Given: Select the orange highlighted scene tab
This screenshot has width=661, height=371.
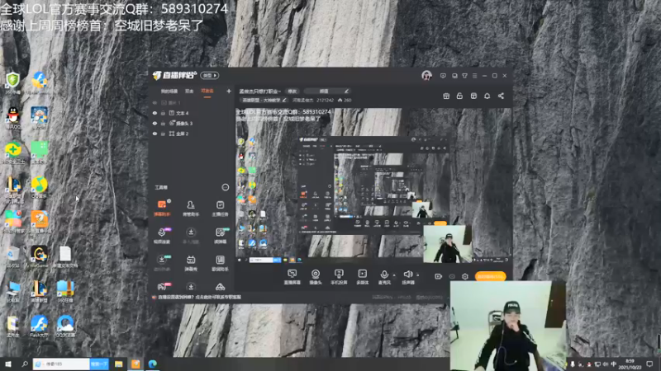Looking at the screenshot, I should click(207, 91).
